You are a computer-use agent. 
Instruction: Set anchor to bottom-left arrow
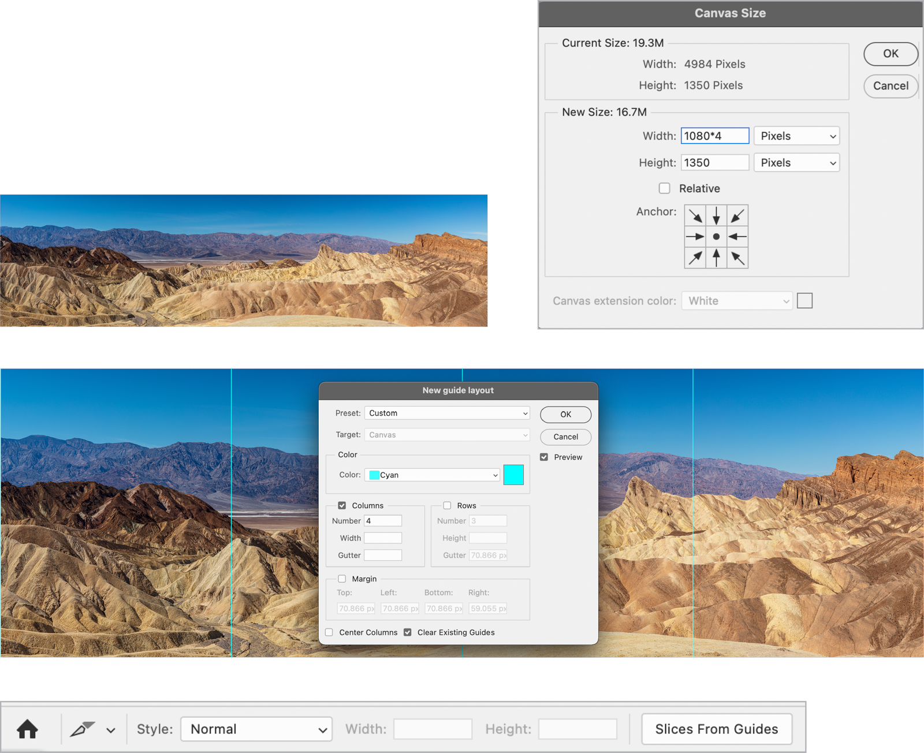(695, 258)
